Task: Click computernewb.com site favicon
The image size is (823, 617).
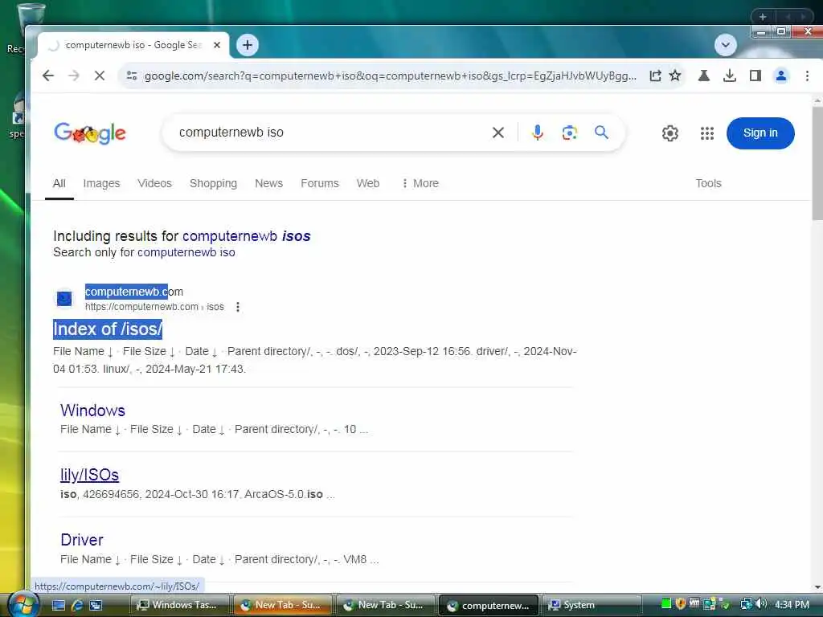Action: pos(64,299)
